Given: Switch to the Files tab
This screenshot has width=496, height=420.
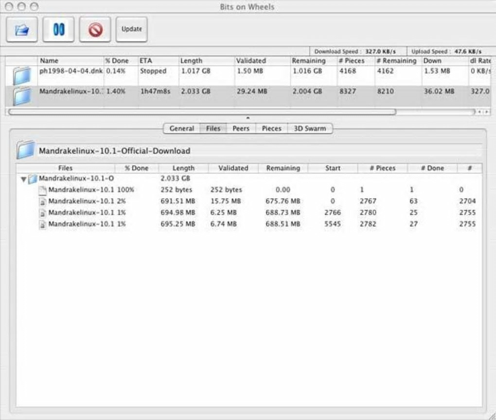Looking at the screenshot, I should coord(213,128).
